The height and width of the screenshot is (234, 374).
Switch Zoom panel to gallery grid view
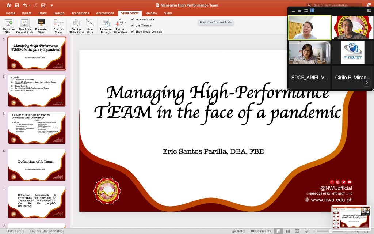[x=312, y=11]
